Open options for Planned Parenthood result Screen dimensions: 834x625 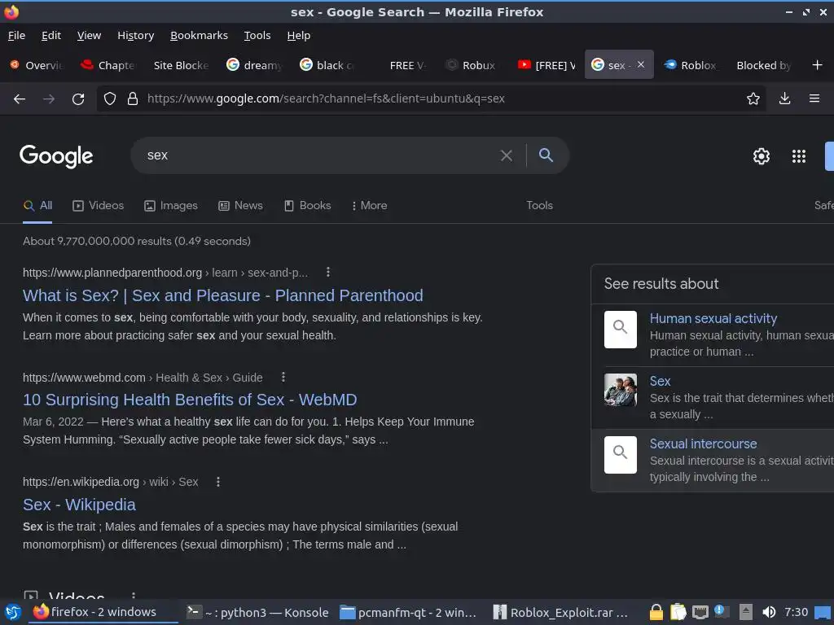pos(328,272)
